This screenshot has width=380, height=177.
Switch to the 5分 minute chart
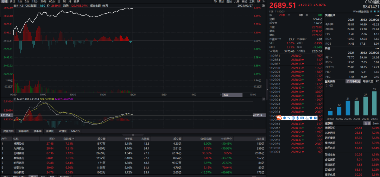[x=27, y=1]
